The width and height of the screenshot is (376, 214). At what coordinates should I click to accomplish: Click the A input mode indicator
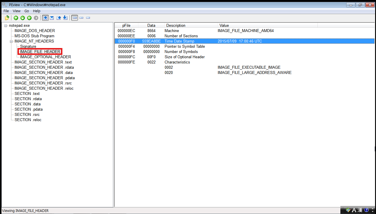point(354,210)
